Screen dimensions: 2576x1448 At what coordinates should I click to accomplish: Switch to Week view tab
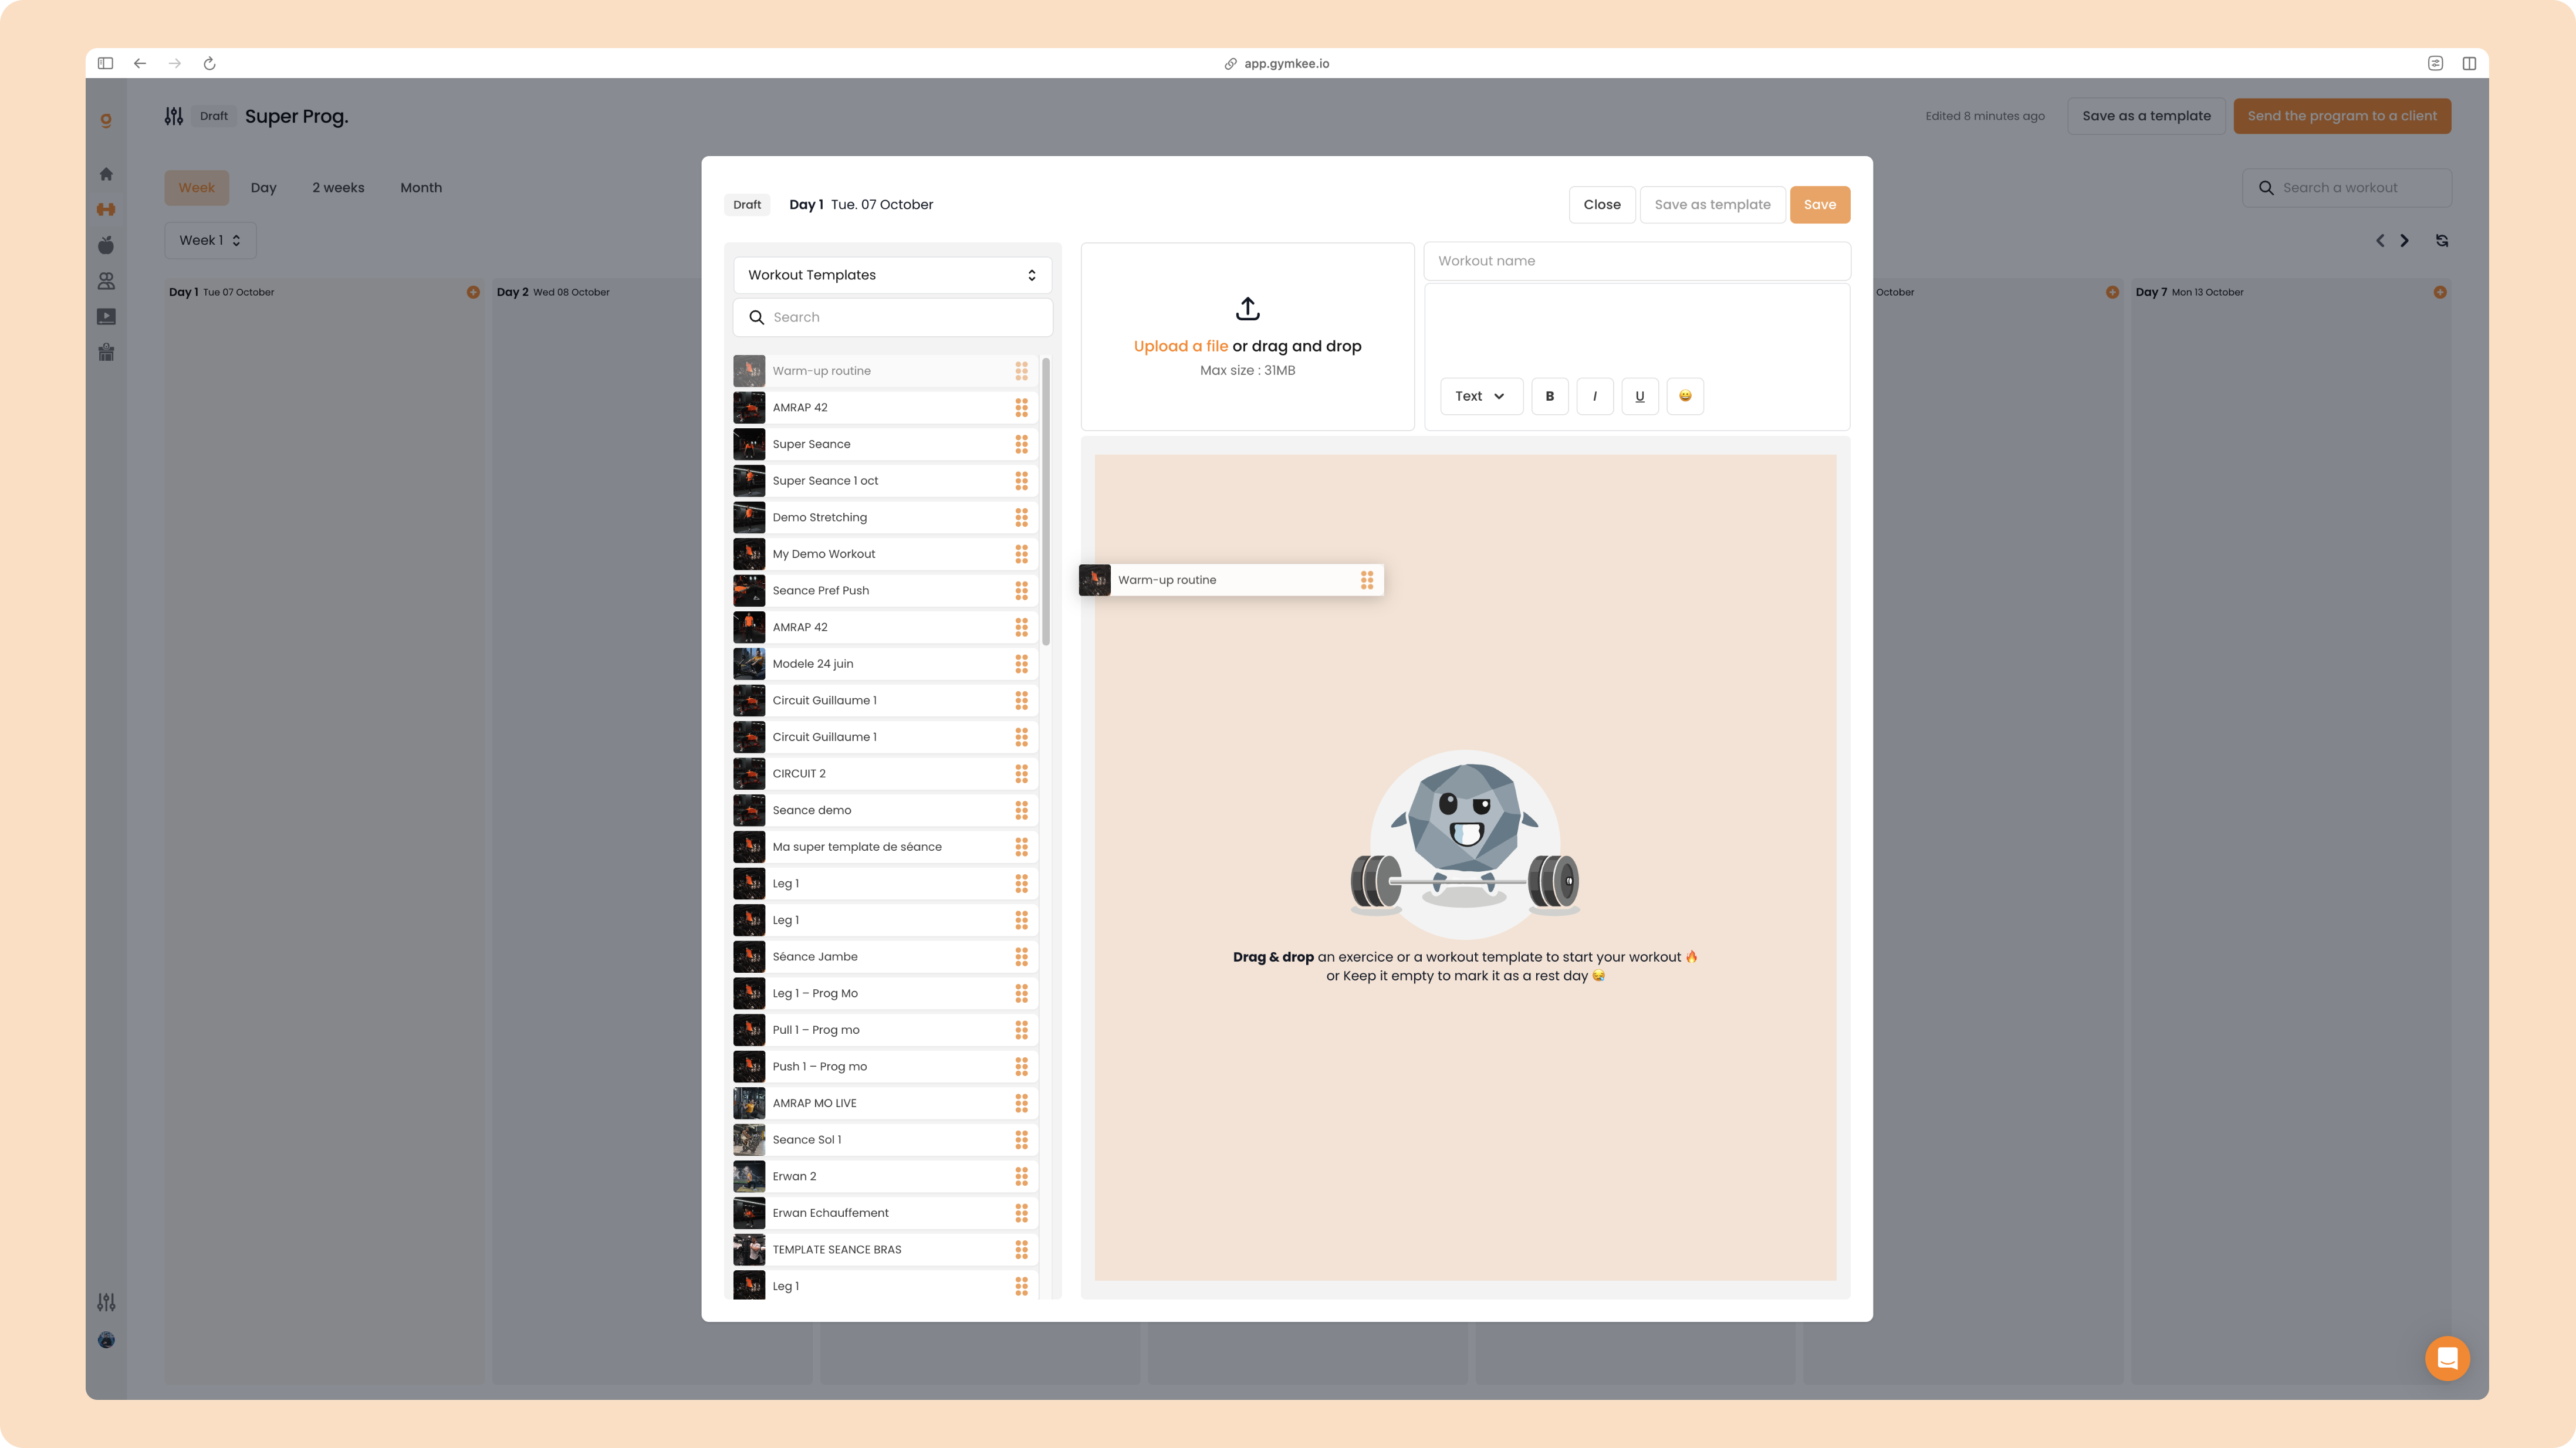[196, 188]
